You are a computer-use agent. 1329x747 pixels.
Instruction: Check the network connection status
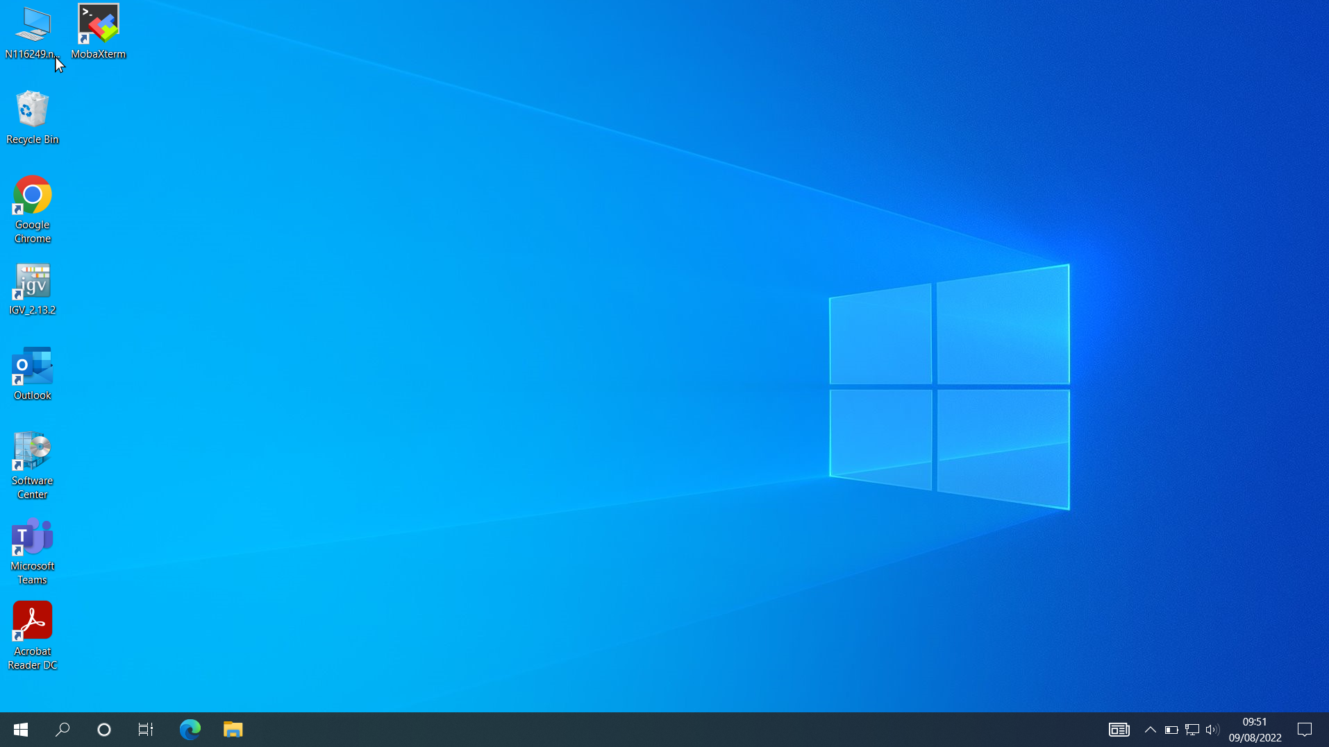tap(1192, 729)
